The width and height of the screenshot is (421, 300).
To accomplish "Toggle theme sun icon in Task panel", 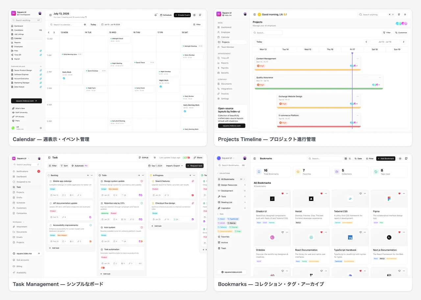I will (x=155, y=158).
